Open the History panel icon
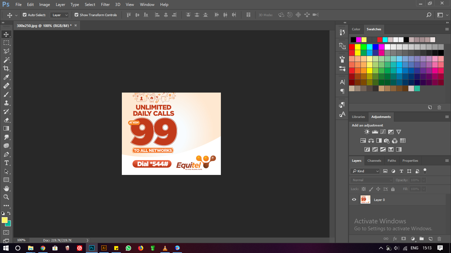The image size is (451, 253). pos(342,32)
